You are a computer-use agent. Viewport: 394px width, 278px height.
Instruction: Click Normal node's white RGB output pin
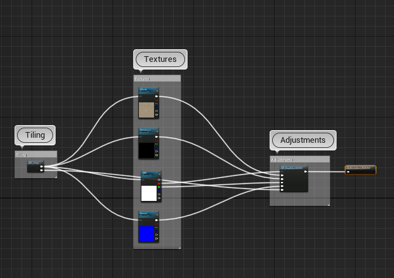pyautogui.click(x=157, y=220)
